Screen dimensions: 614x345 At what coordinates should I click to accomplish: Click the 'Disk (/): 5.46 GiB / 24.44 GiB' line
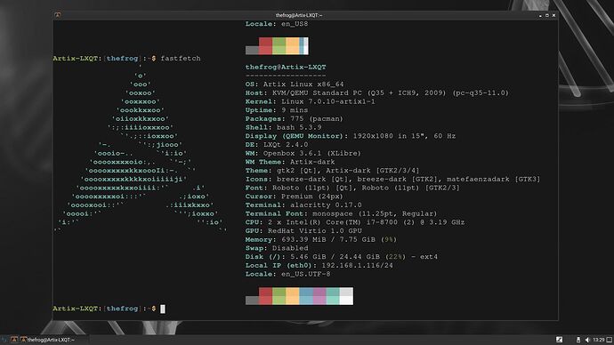[342, 256]
